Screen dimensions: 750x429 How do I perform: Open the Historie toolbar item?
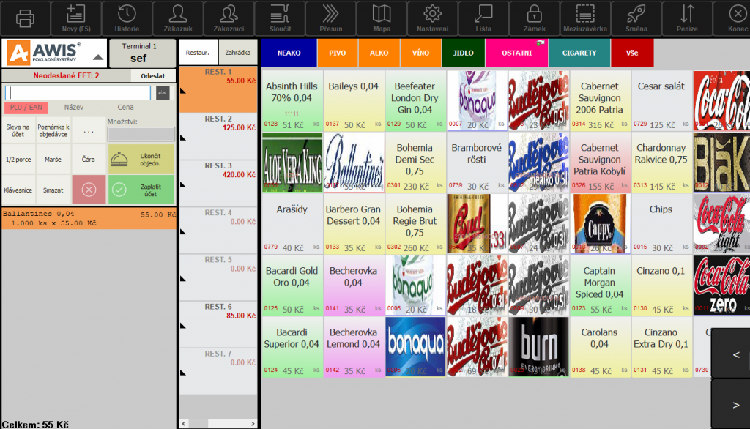click(127, 18)
